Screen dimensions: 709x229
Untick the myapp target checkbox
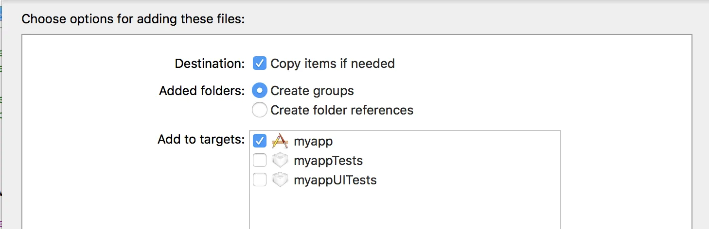pos(260,141)
